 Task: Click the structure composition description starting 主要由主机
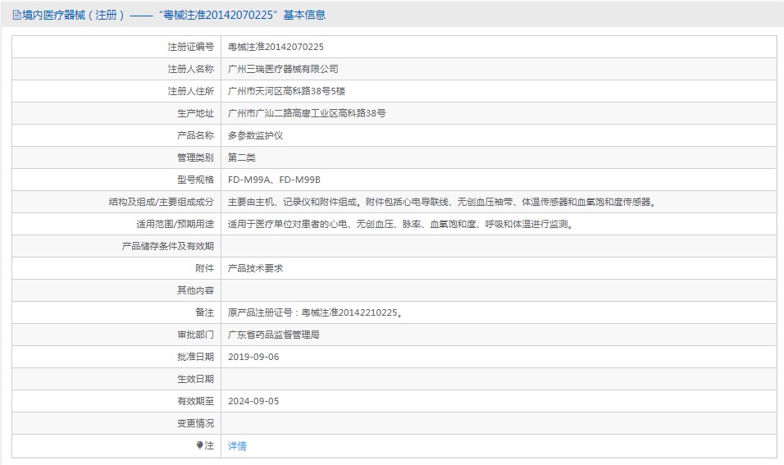443,202
